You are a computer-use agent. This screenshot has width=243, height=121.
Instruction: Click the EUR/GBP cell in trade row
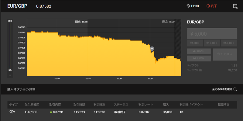(31, 112)
